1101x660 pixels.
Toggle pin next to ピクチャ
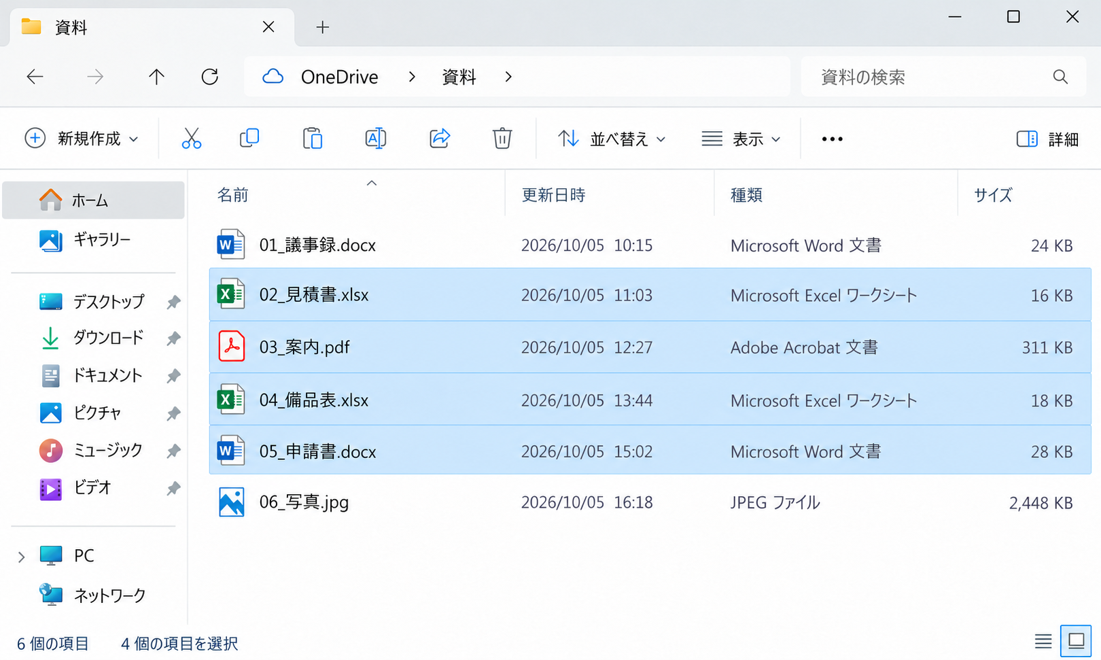coord(173,413)
